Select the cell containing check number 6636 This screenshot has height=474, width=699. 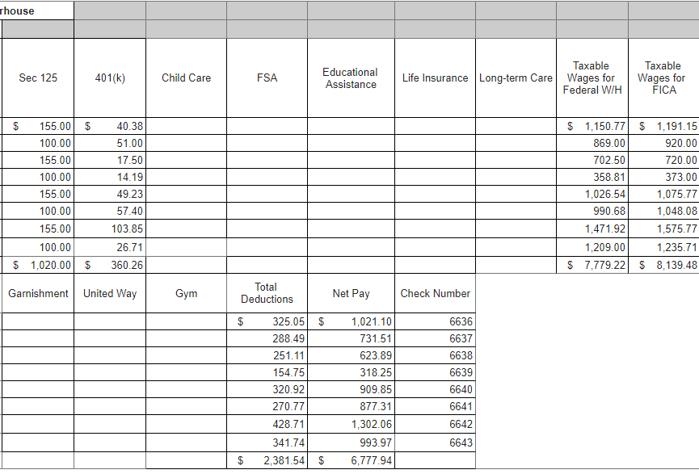point(435,321)
